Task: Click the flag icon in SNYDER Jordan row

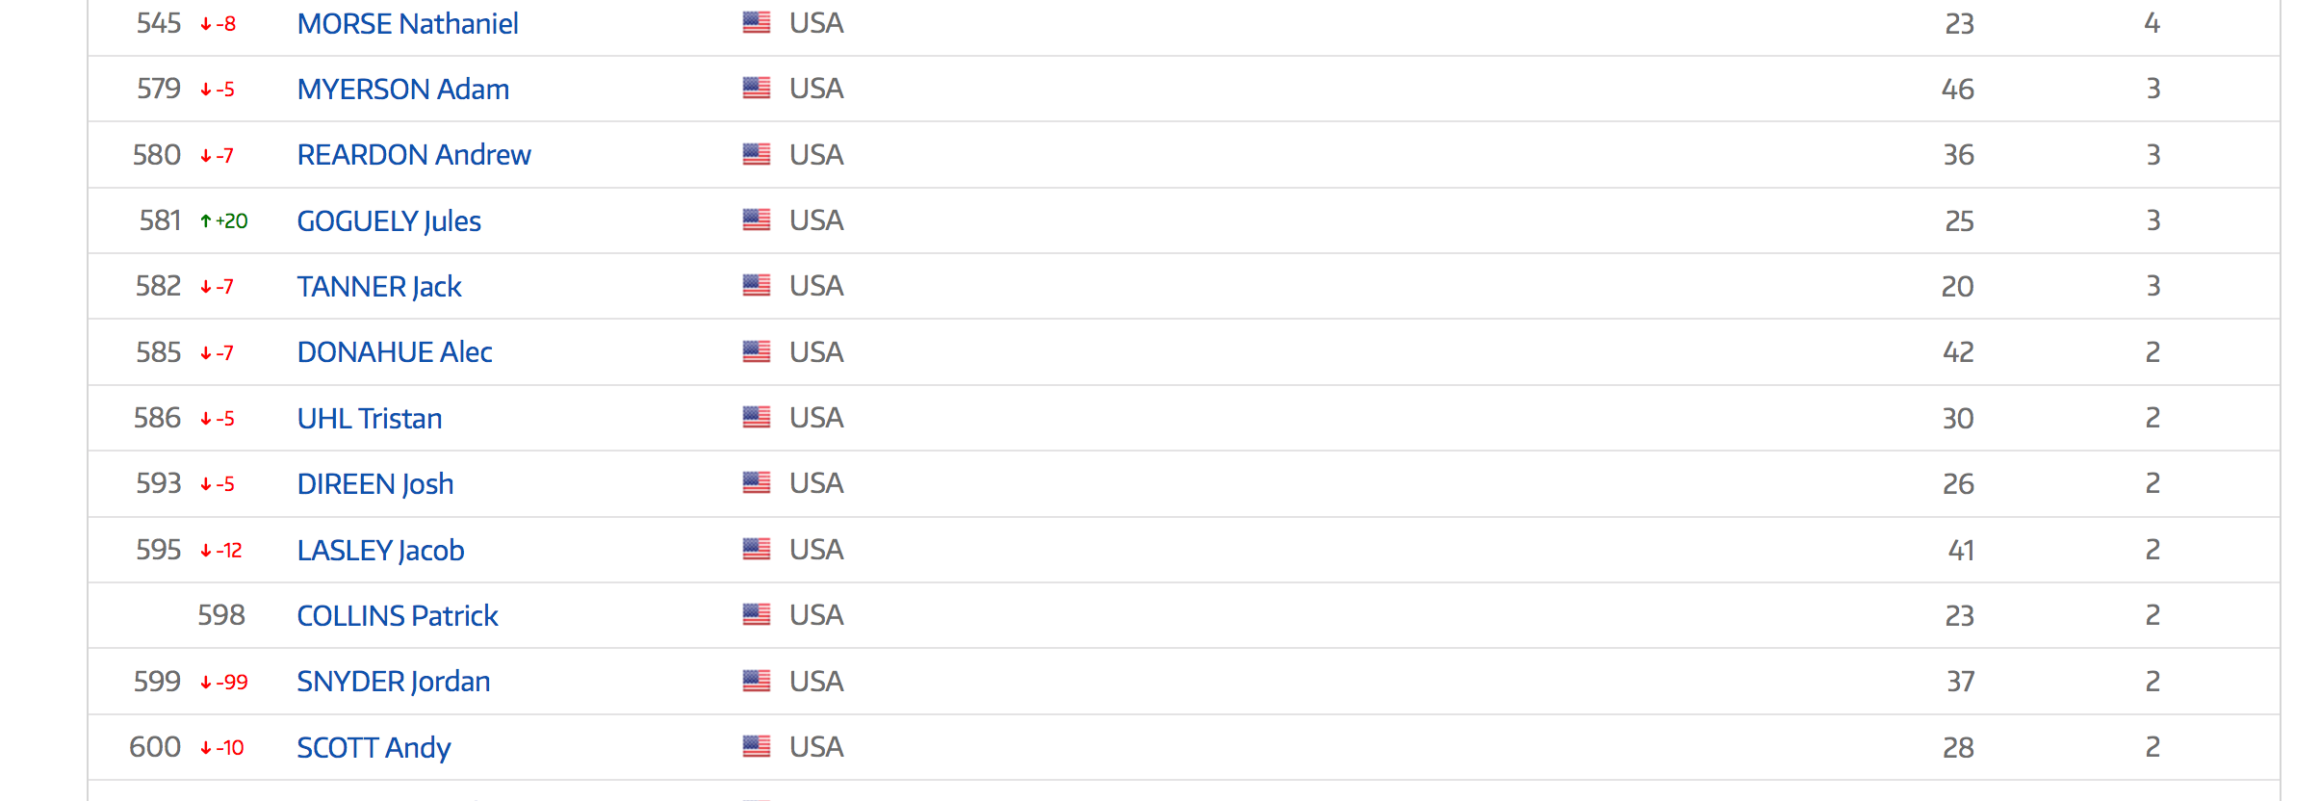Action: [x=757, y=681]
